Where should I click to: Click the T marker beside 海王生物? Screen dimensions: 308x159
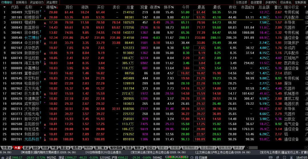pos(40,62)
